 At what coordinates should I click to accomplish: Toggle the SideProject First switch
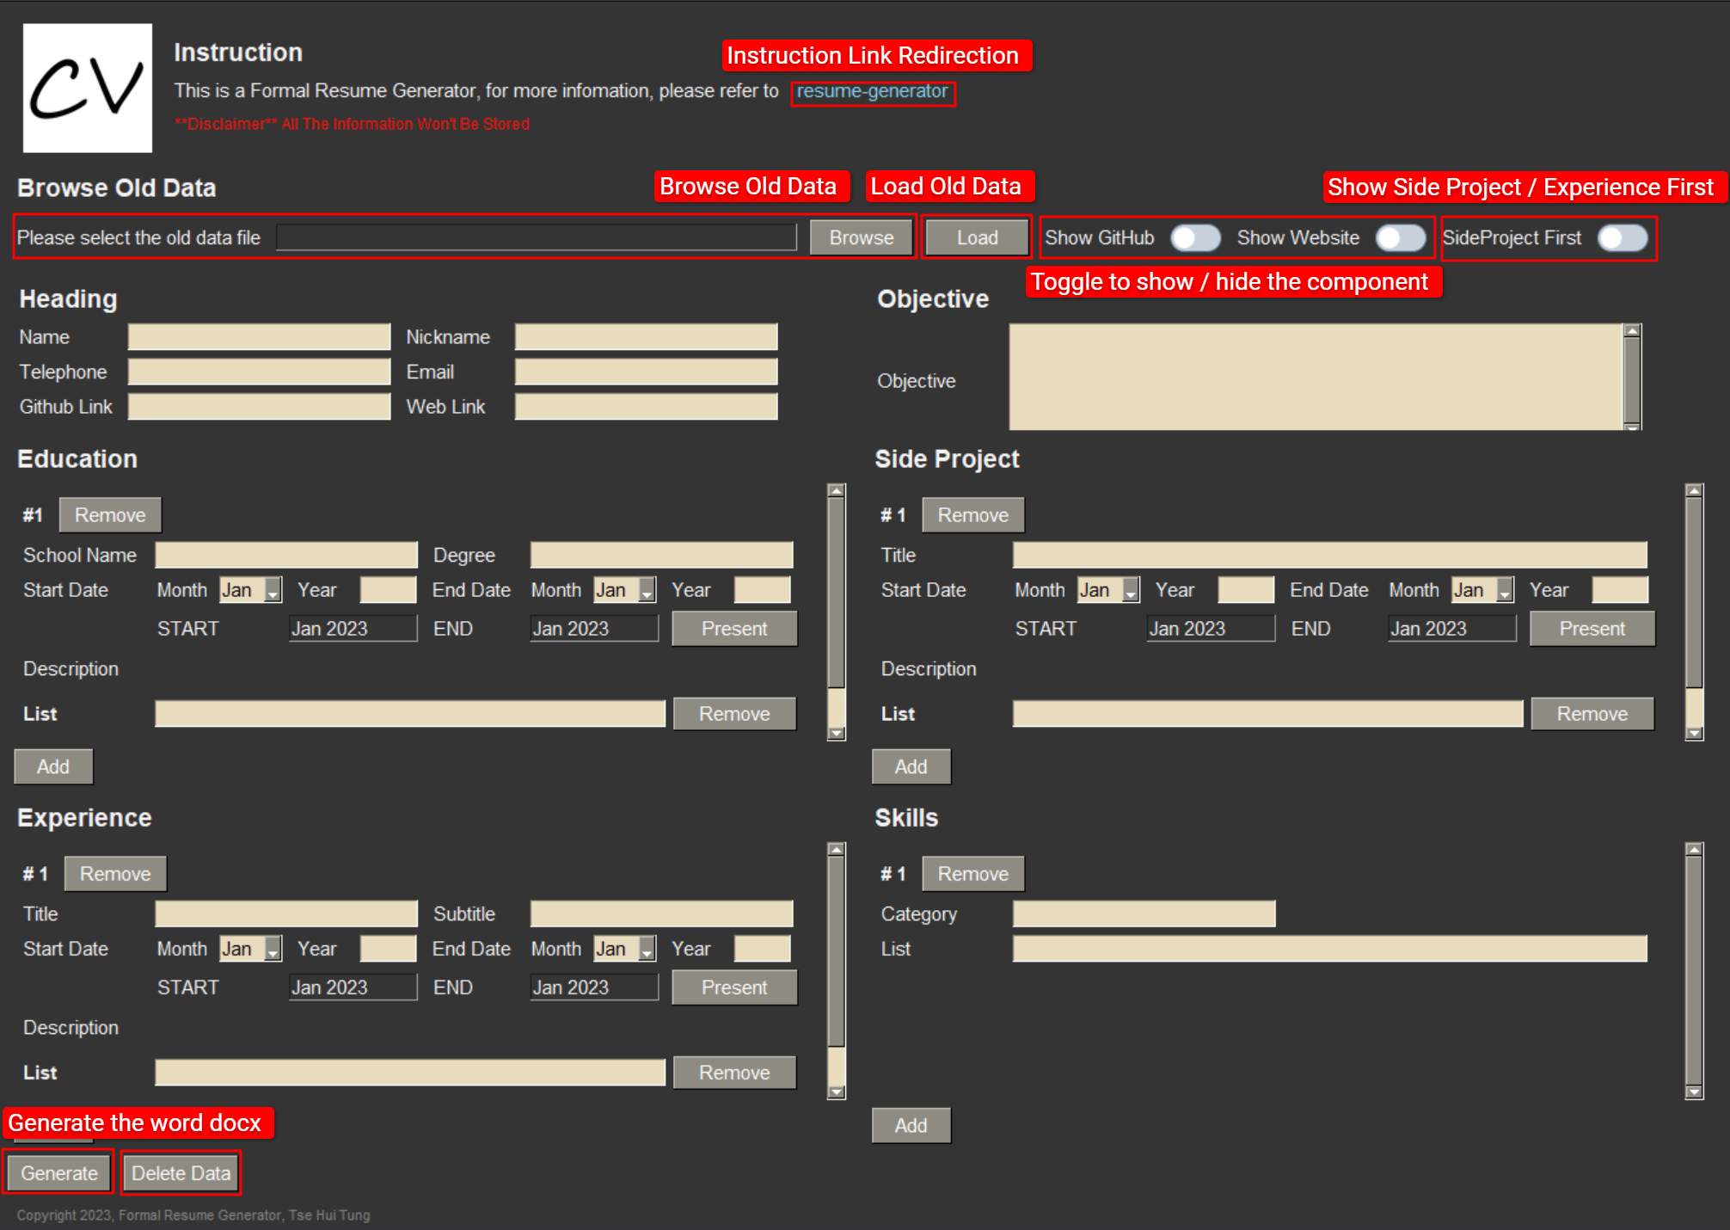pyautogui.click(x=1623, y=238)
